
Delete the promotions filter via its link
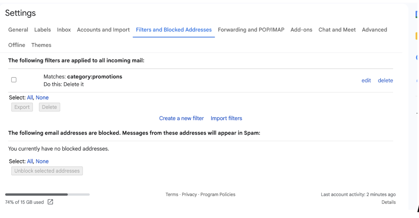coord(385,80)
